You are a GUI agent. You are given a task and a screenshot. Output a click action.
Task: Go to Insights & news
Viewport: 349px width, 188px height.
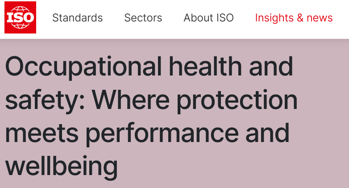click(294, 18)
